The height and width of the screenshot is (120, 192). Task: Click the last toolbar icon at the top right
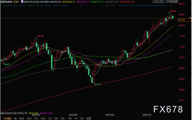pyautogui.click(x=177, y=1)
